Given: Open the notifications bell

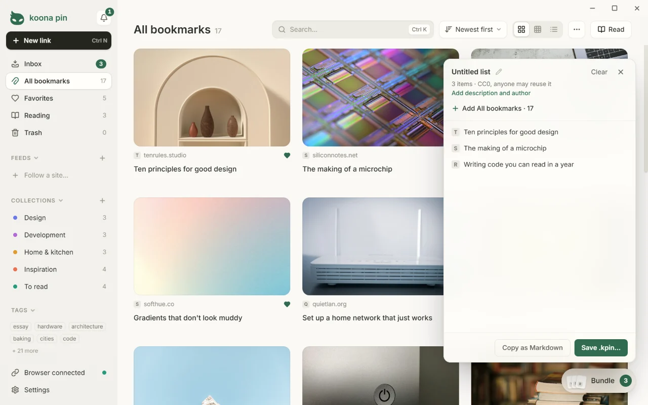Looking at the screenshot, I should coord(104,18).
